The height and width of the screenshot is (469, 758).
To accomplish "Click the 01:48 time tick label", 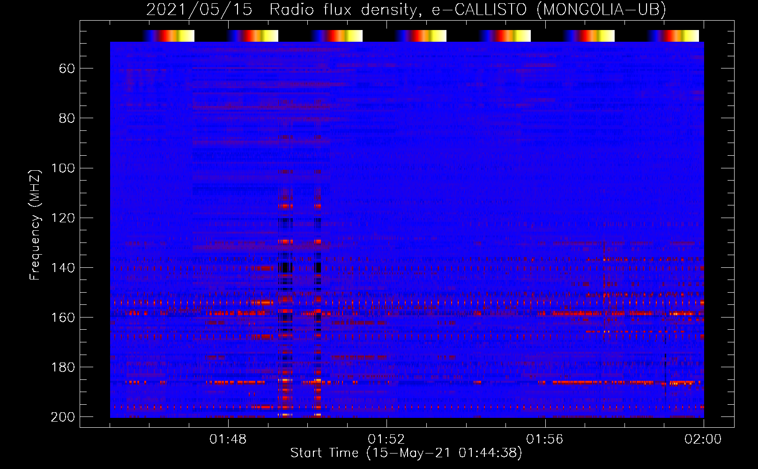I will 228,439.
